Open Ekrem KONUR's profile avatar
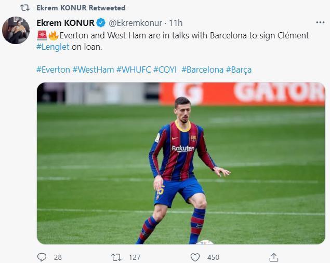The width and height of the screenshot is (330, 263). (16, 30)
